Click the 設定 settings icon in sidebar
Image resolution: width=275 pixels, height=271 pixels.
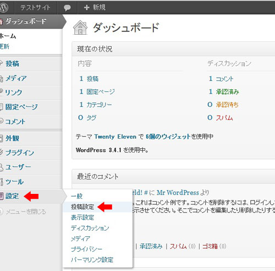pos(2,196)
